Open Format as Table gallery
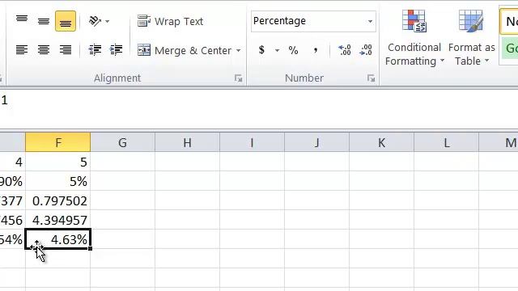The height and width of the screenshot is (291, 518). coord(471,38)
